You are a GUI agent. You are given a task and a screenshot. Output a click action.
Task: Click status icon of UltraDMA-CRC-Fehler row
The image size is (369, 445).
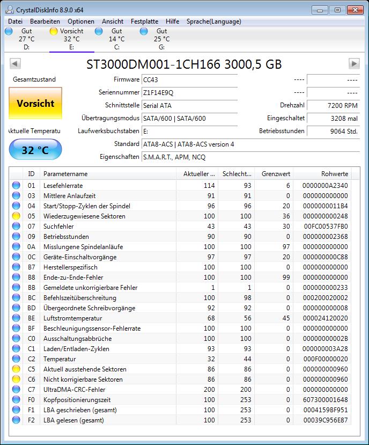click(16, 389)
